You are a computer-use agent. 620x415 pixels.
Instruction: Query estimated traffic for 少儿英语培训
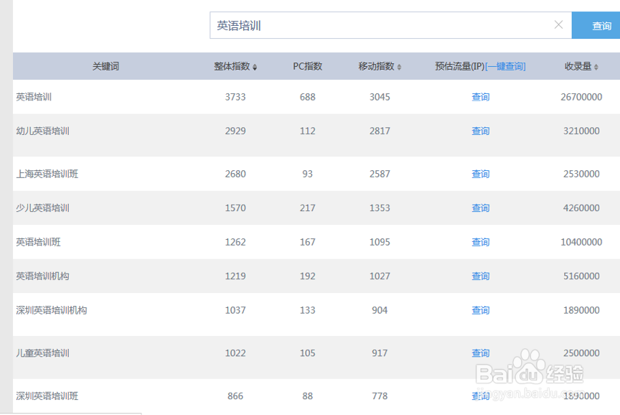480,207
